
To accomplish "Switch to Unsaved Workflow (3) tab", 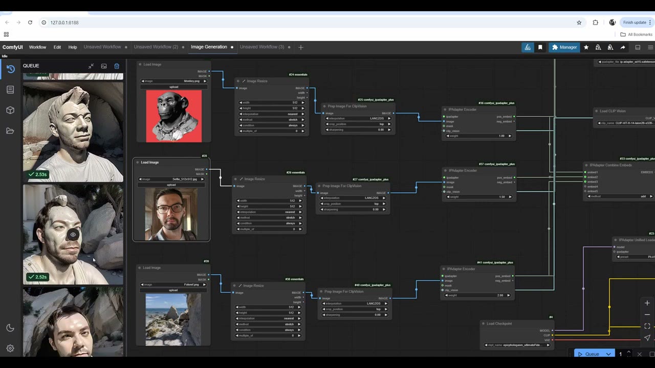I will [262, 47].
